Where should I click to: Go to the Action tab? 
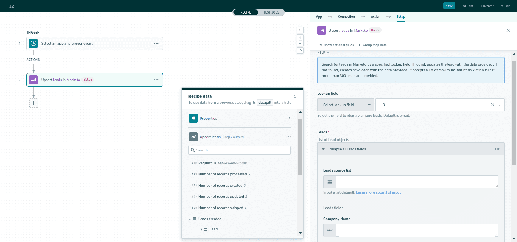[x=375, y=17]
